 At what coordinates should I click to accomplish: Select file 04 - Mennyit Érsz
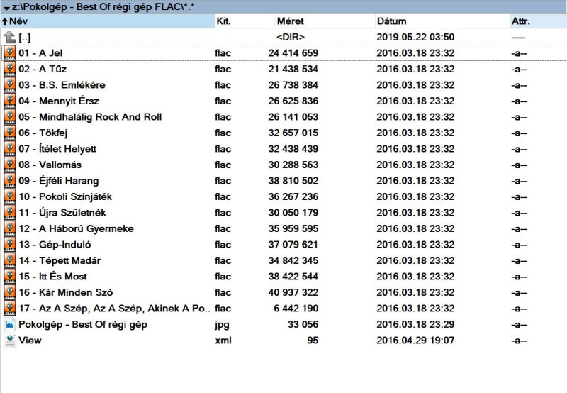pyautogui.click(x=59, y=101)
